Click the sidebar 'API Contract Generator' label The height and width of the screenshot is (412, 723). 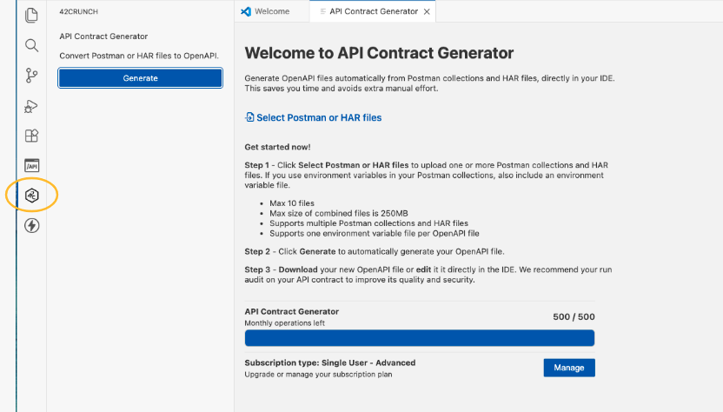pos(103,37)
